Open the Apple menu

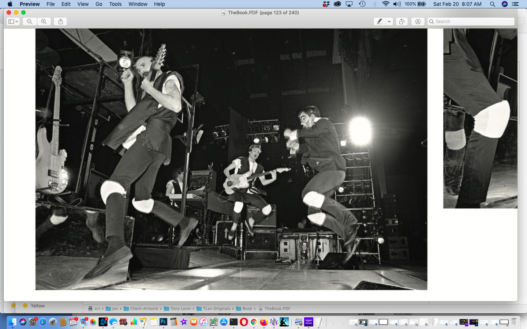point(10,4)
